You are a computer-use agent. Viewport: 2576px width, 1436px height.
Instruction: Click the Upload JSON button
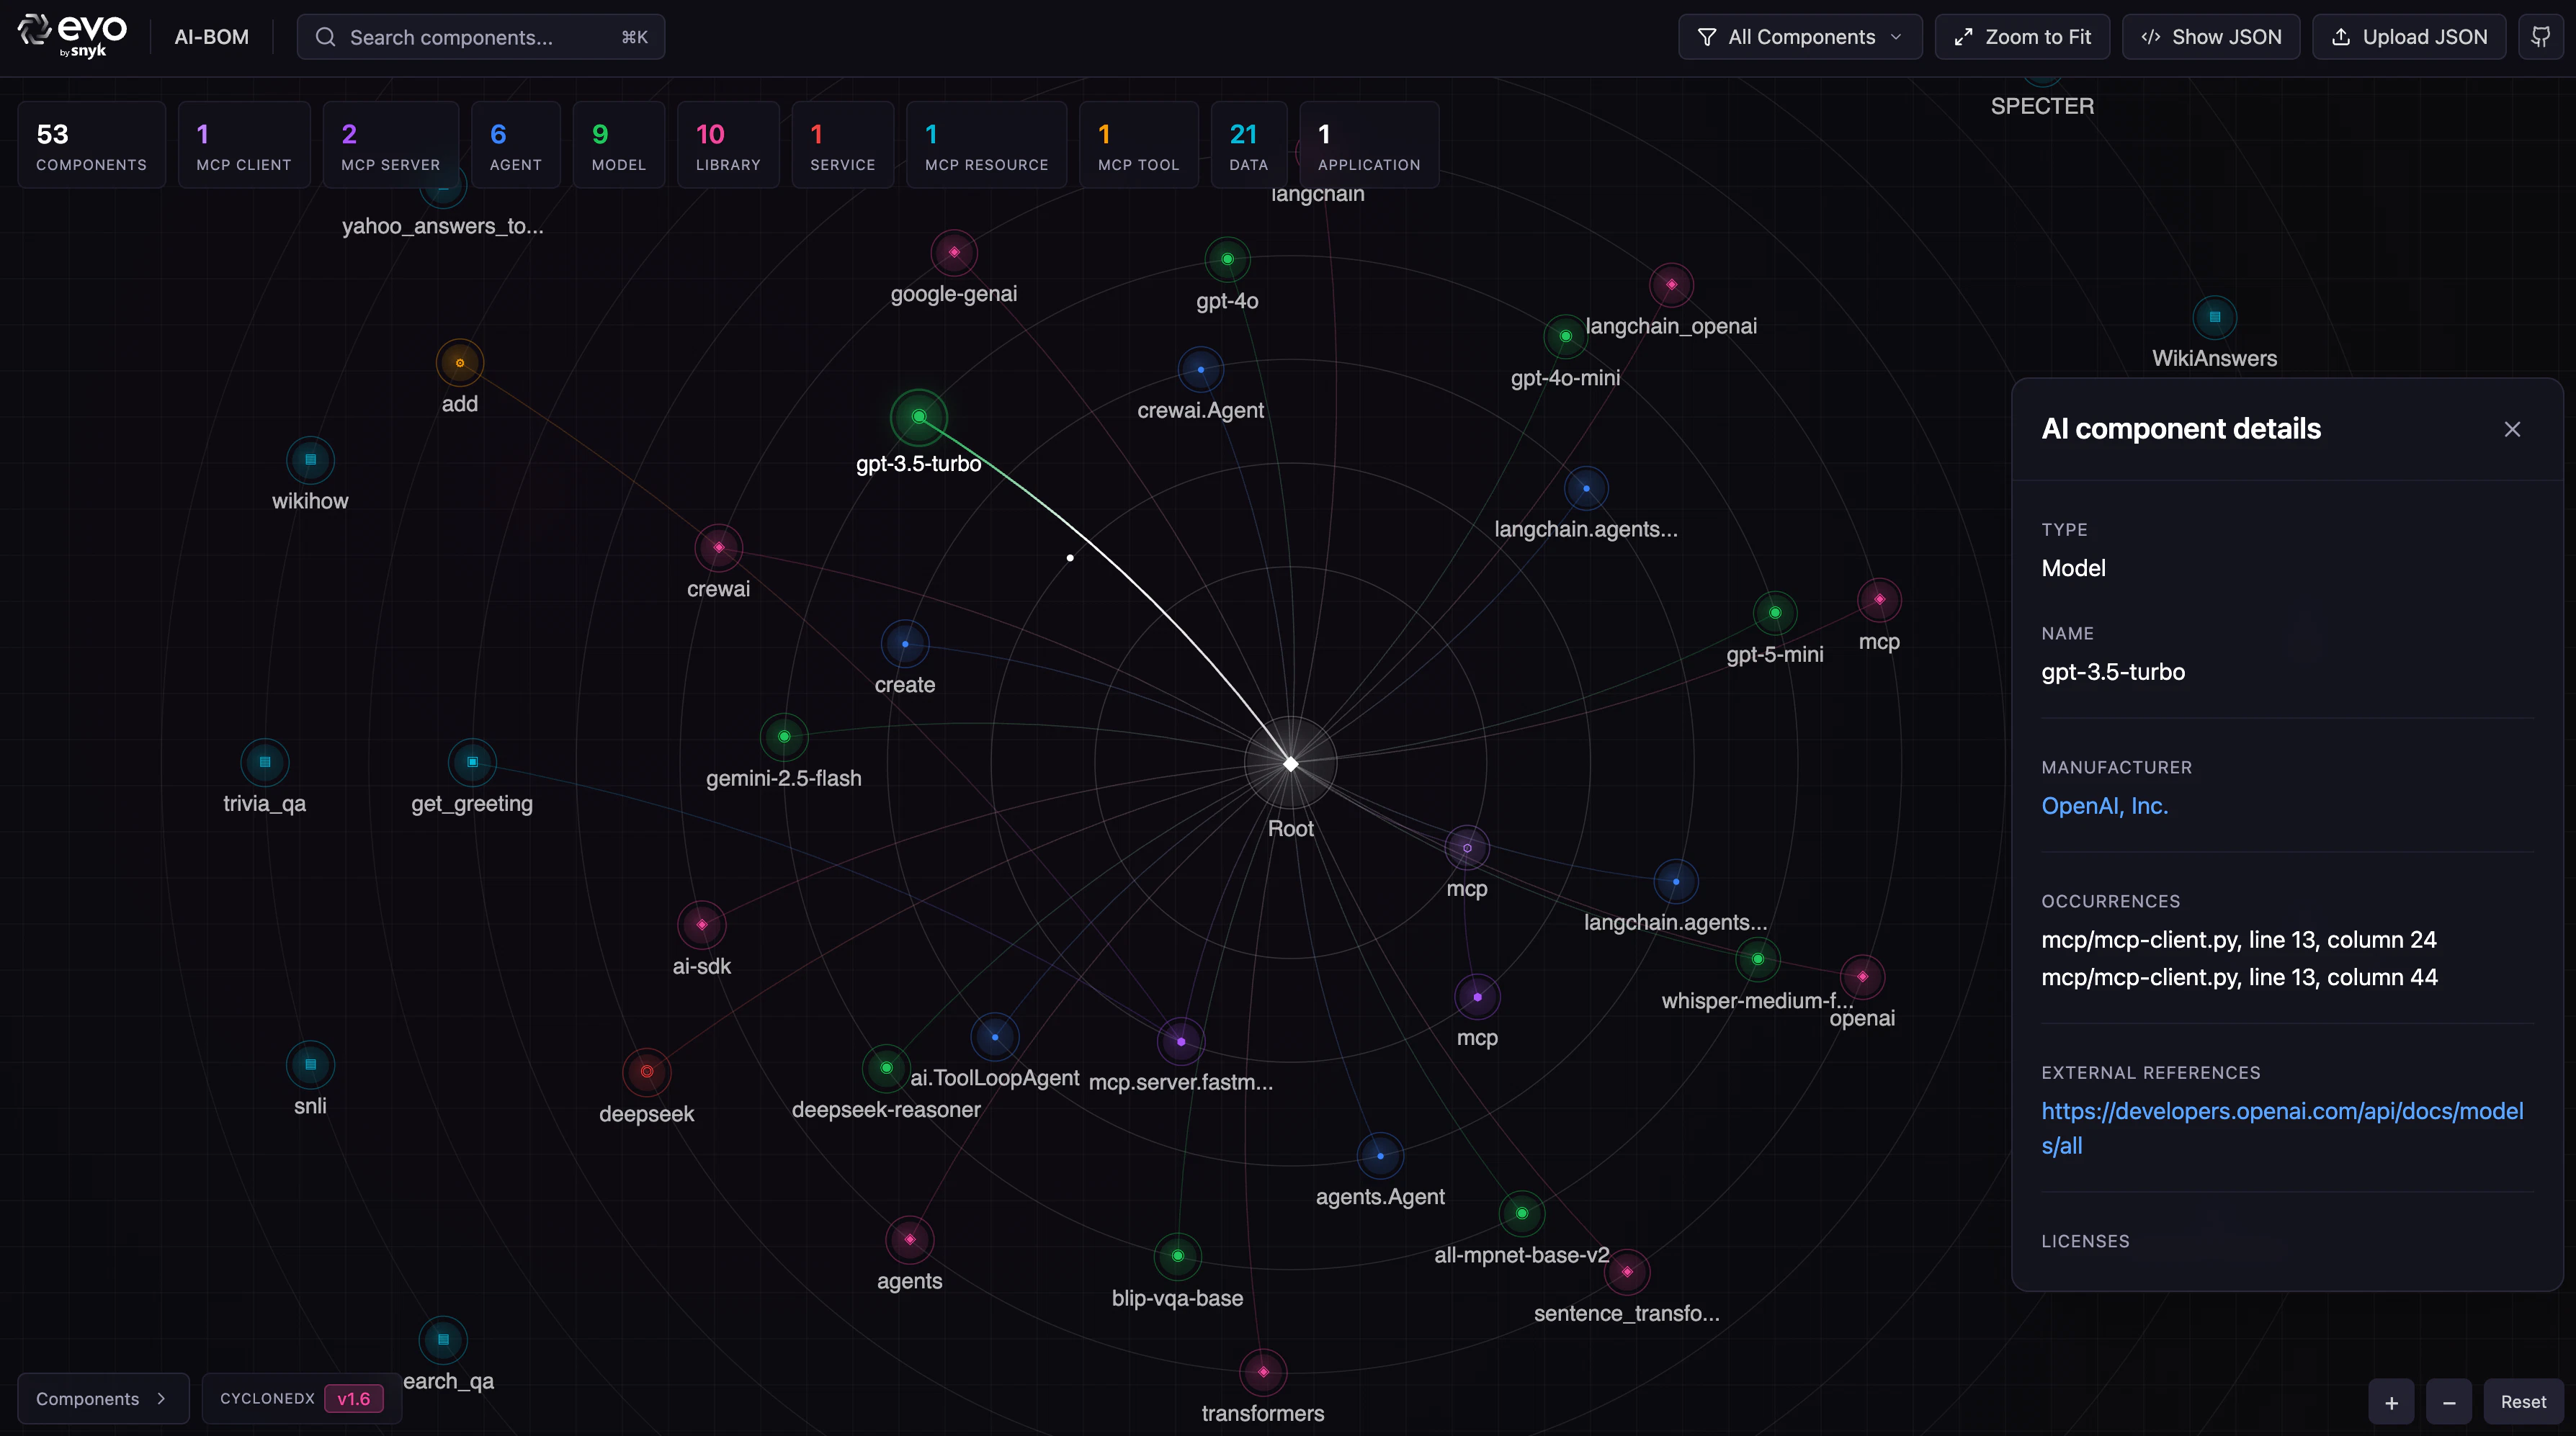coord(2409,37)
